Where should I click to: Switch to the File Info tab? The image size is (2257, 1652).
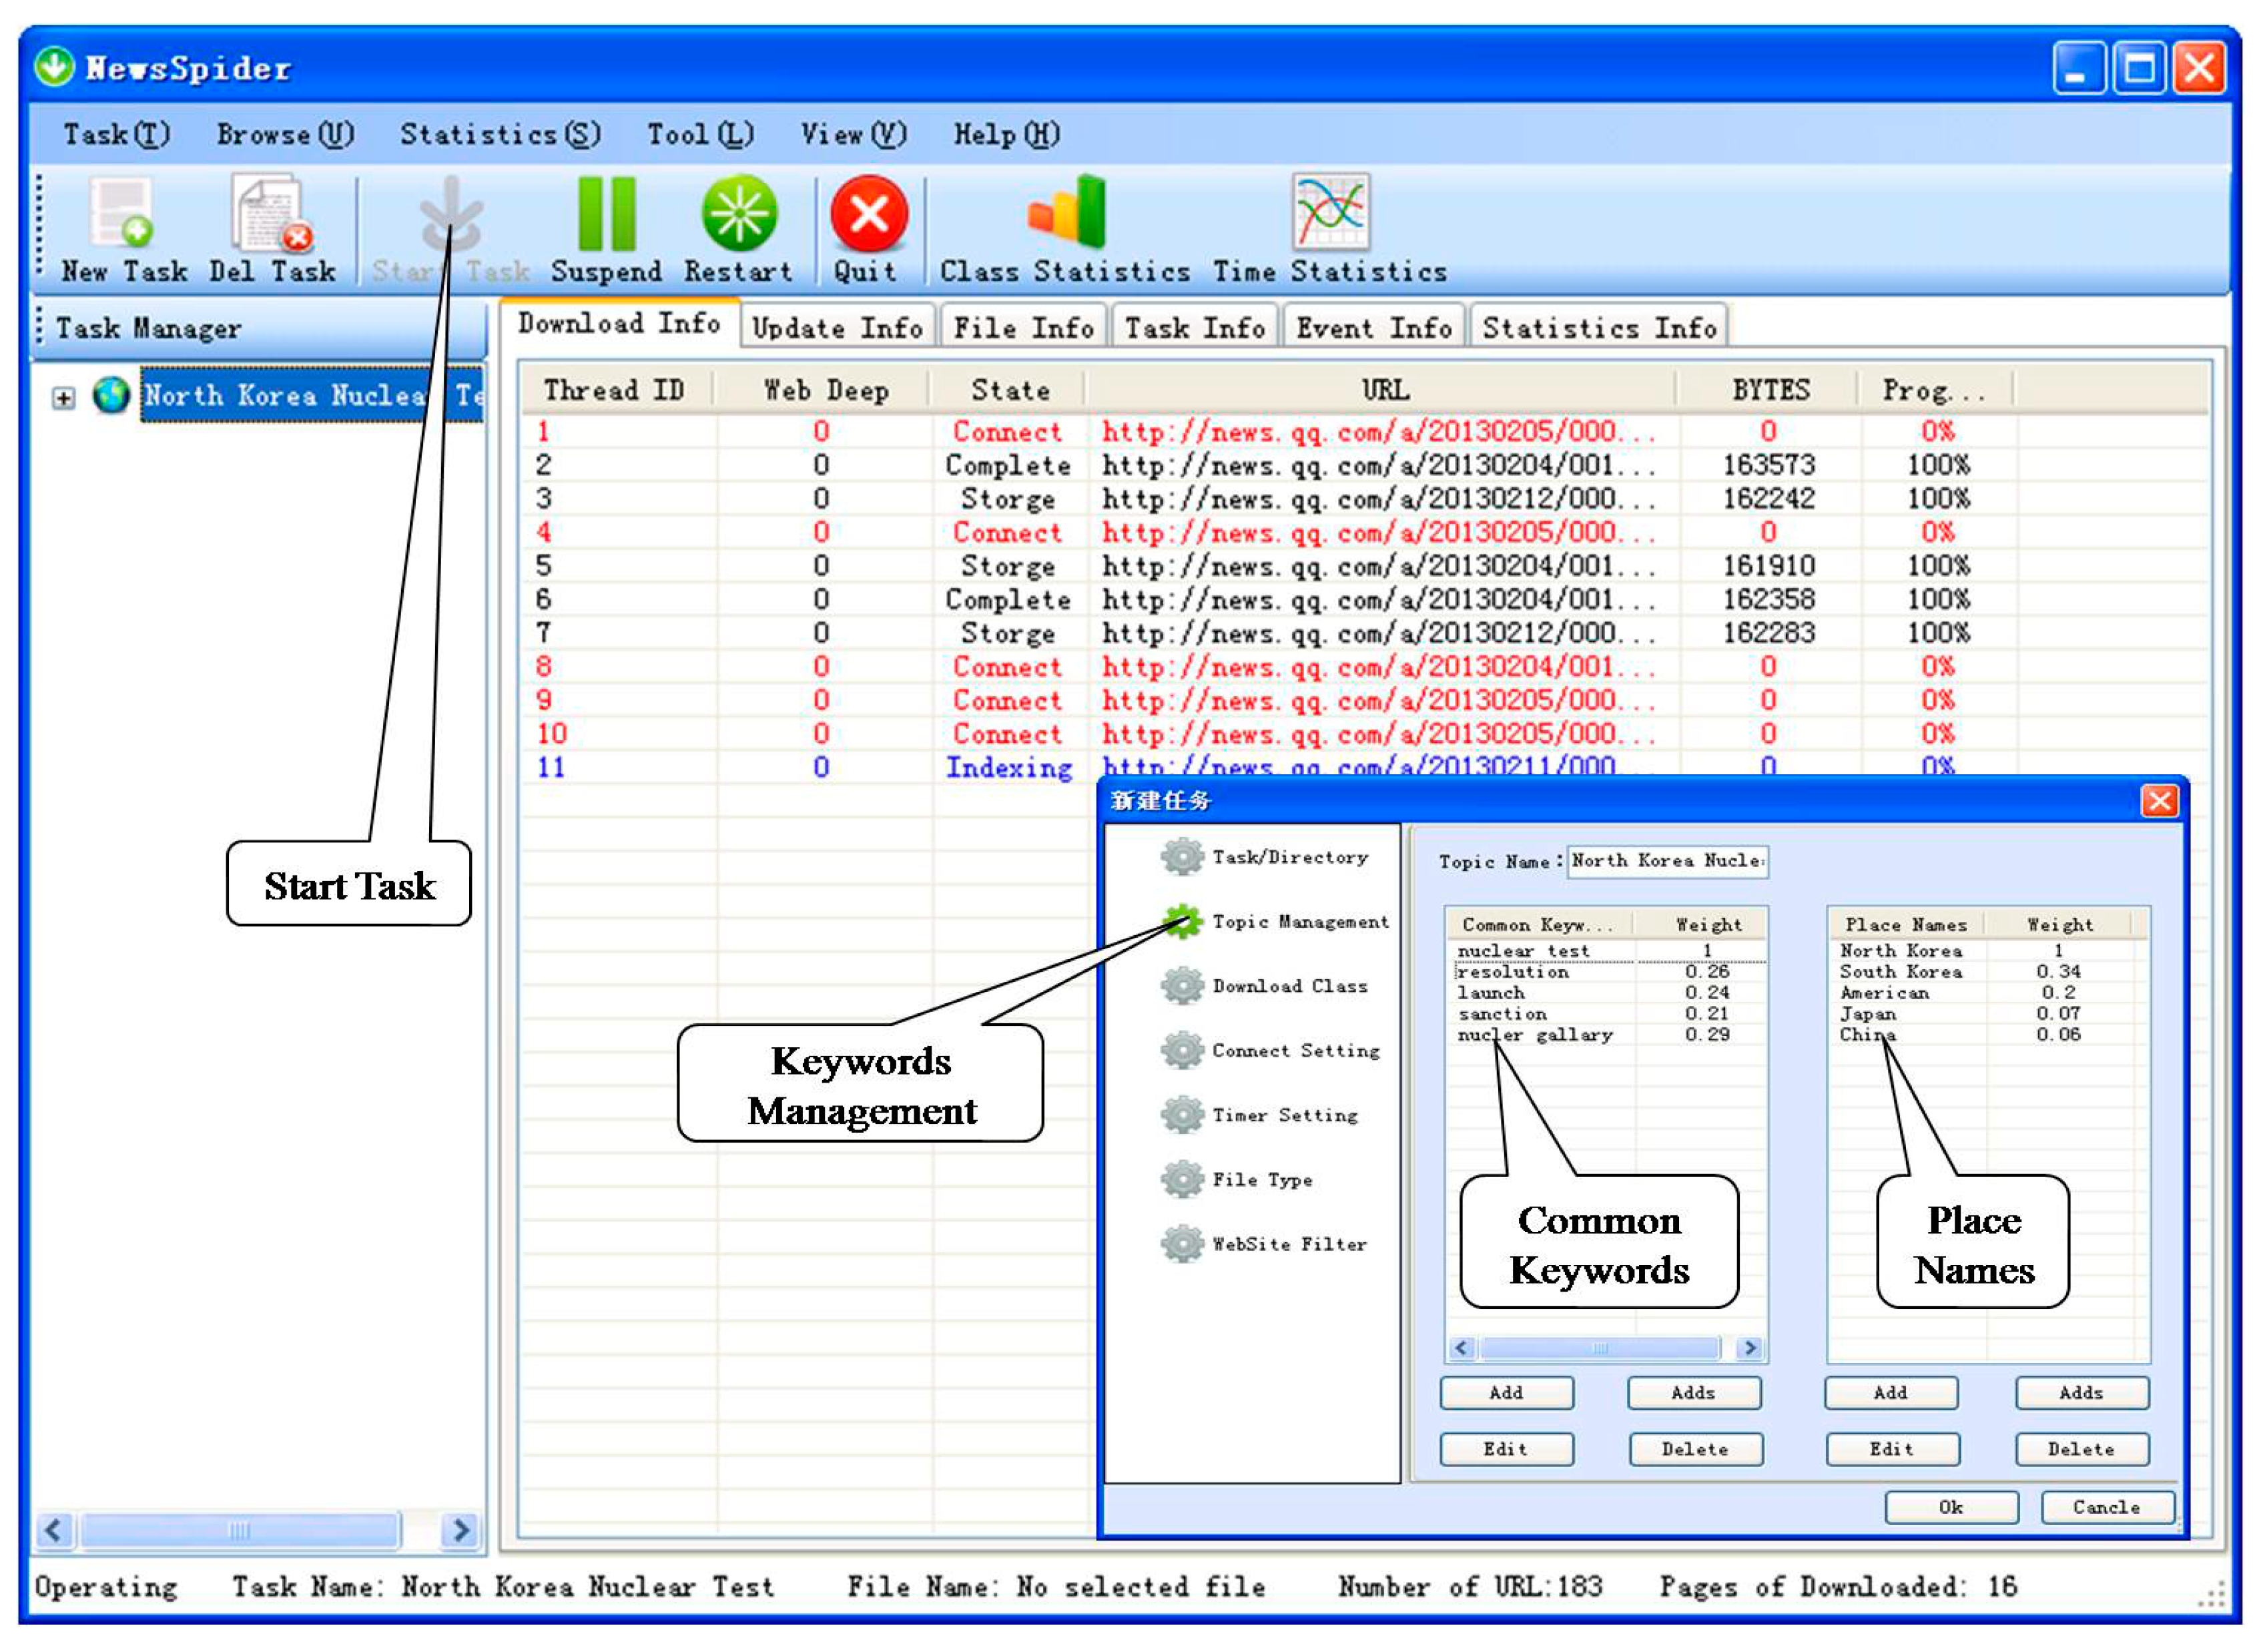click(x=1022, y=328)
